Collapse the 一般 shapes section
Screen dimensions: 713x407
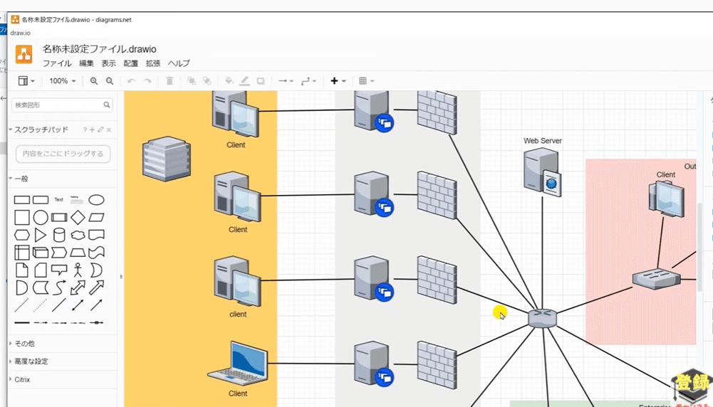click(19, 179)
